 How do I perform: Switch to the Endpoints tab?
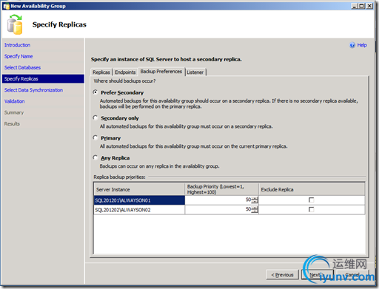[125, 72]
